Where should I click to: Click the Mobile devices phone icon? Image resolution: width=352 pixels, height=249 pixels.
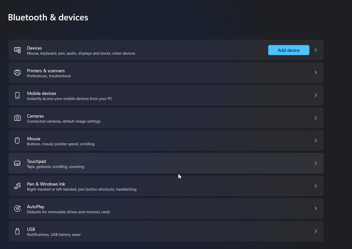tap(17, 95)
